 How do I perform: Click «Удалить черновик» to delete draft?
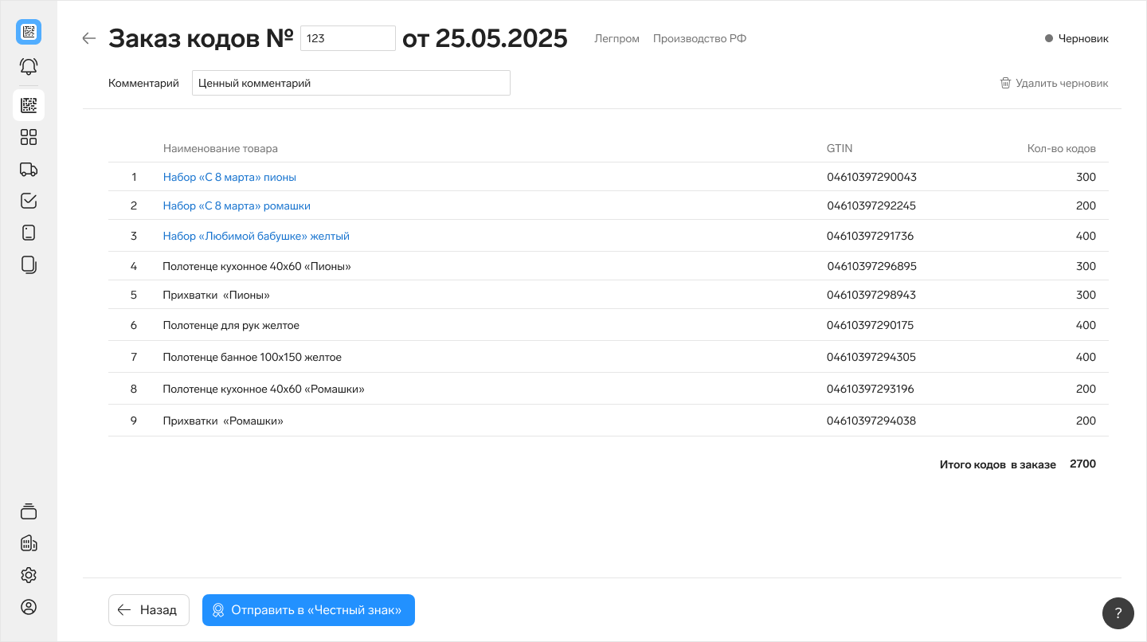pos(1054,83)
